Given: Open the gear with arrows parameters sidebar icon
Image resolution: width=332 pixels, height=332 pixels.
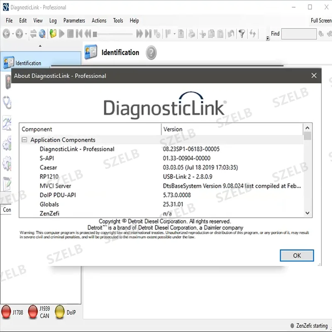Looking at the screenshot, I should (x=7, y=164).
